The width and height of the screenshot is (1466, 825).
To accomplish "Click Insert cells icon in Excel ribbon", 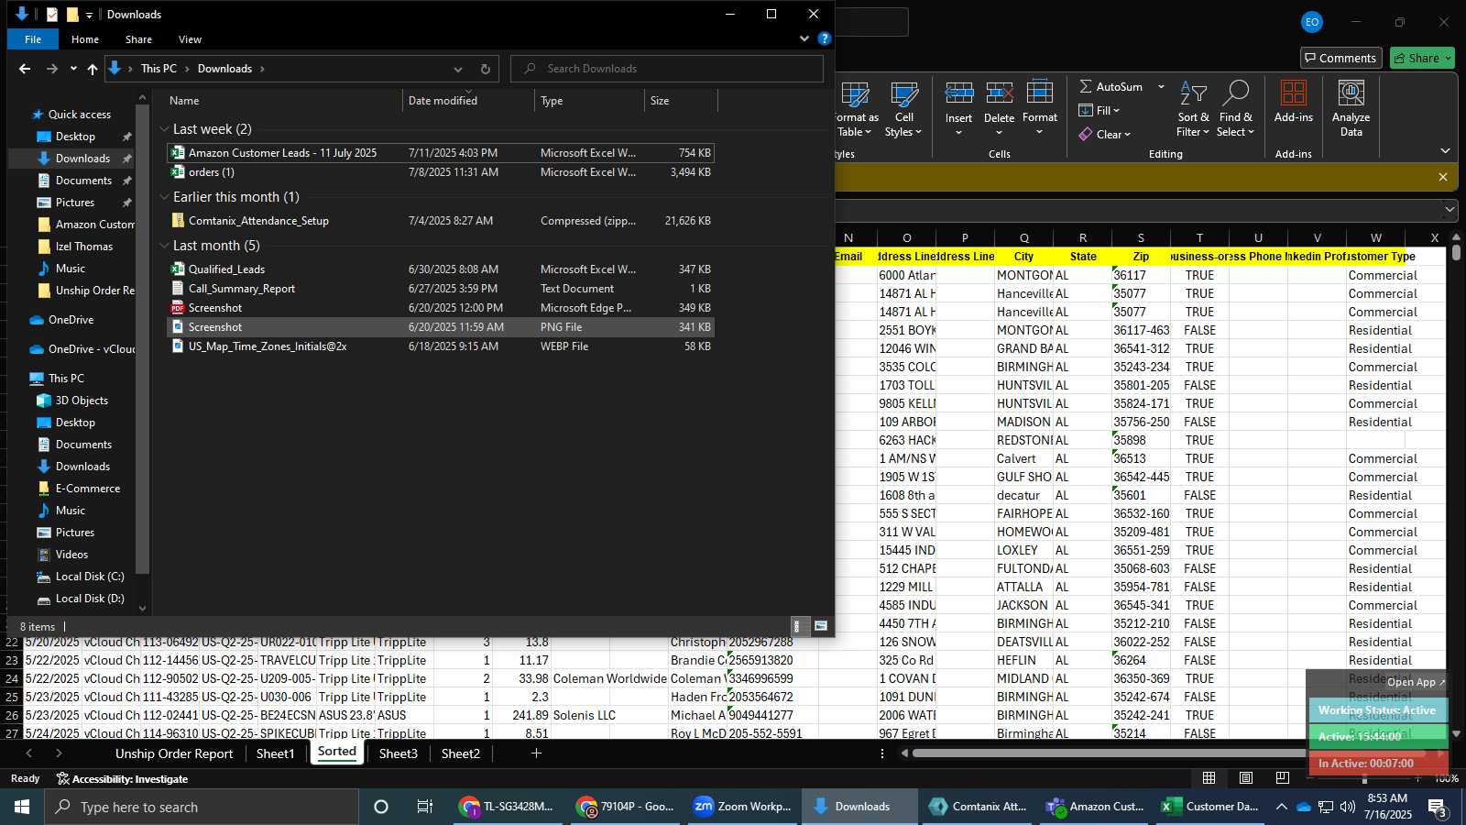I will [x=959, y=93].
